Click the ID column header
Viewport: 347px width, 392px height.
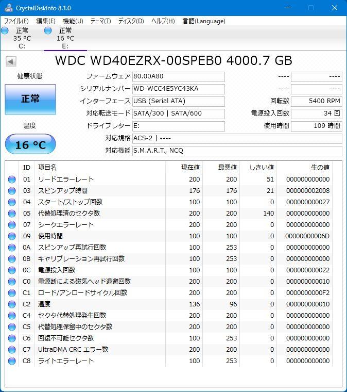[x=26, y=168]
